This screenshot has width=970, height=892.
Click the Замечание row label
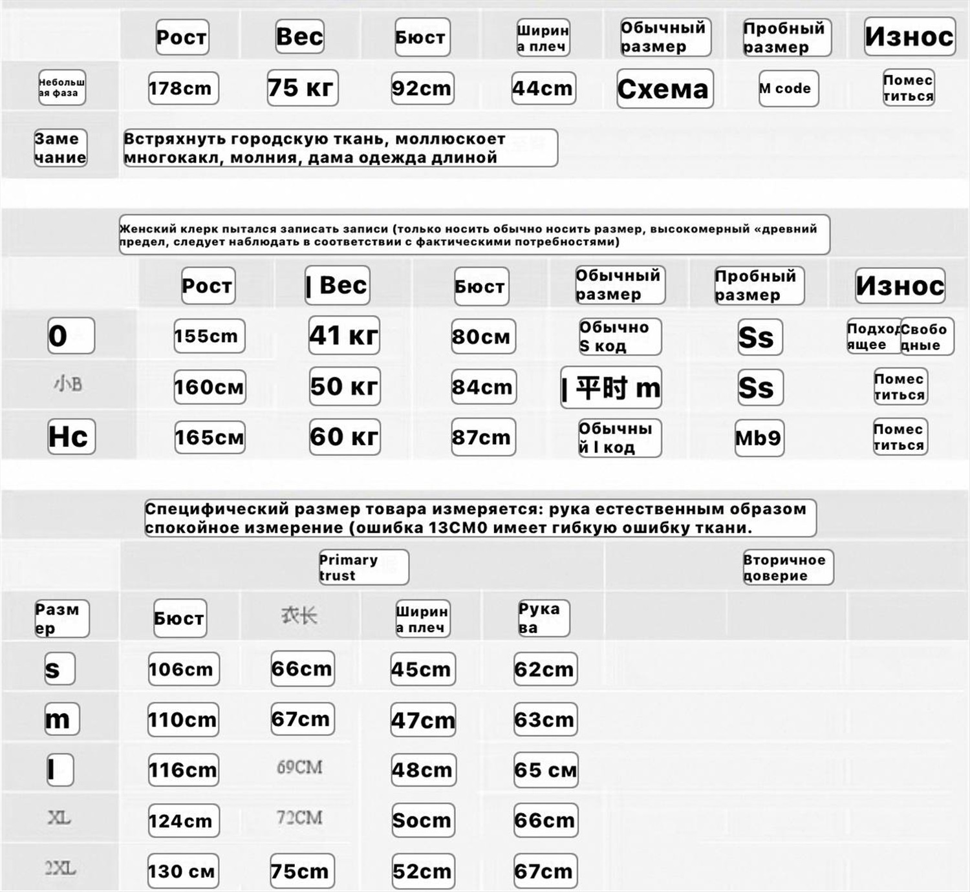[x=60, y=148]
